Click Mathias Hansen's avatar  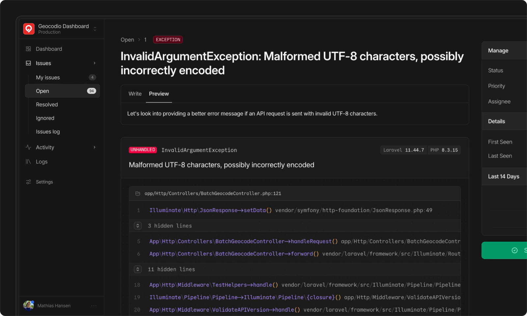point(29,306)
